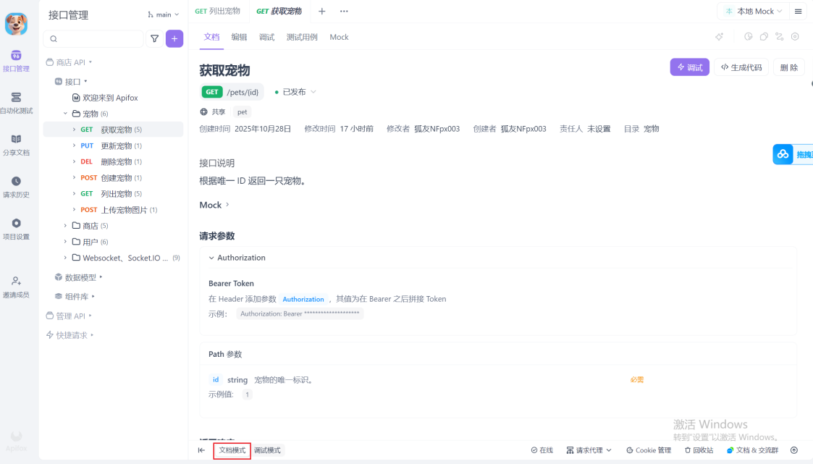Click the search input above the API tree

(93, 38)
